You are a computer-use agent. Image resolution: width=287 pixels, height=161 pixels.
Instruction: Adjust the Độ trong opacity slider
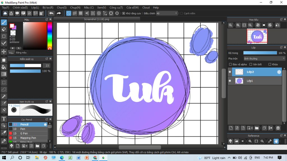coord(260,53)
